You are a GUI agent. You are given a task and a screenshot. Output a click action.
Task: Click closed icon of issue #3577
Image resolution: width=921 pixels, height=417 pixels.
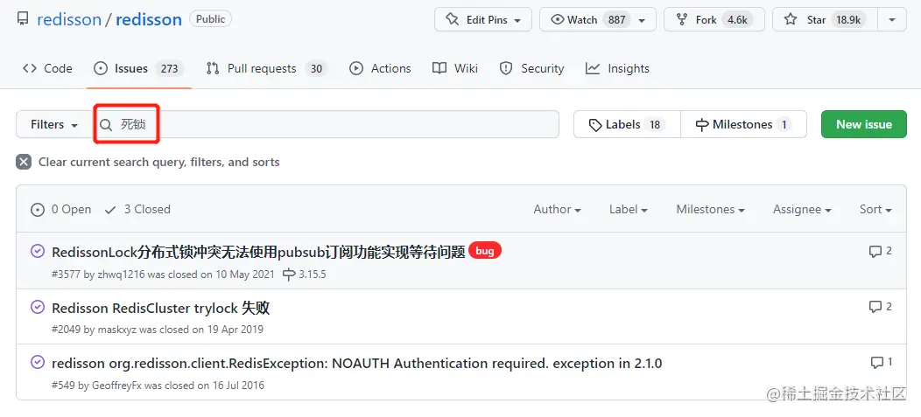coord(38,252)
